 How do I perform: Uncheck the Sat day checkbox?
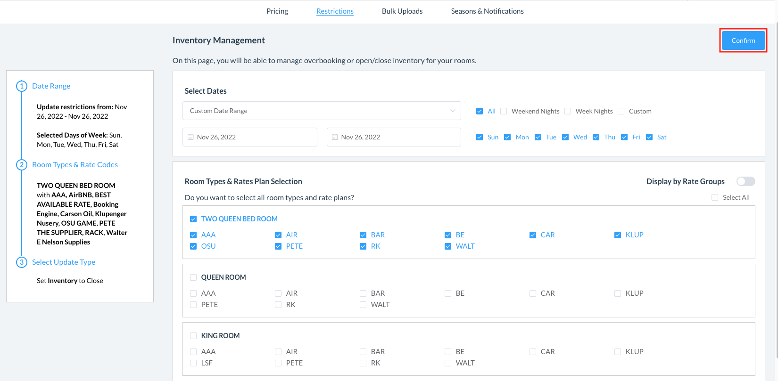click(x=649, y=137)
